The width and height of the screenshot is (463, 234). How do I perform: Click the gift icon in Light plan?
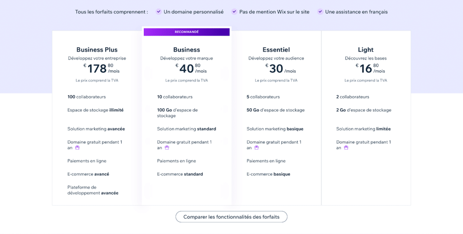click(346, 148)
